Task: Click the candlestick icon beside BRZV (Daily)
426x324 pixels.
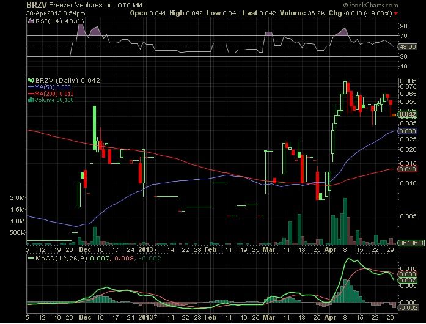Action: click(x=31, y=80)
